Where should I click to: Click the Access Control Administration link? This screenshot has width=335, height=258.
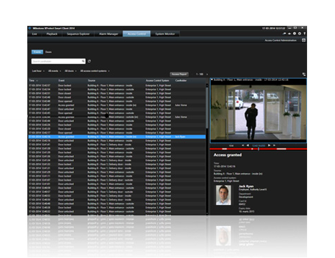pos(281,40)
